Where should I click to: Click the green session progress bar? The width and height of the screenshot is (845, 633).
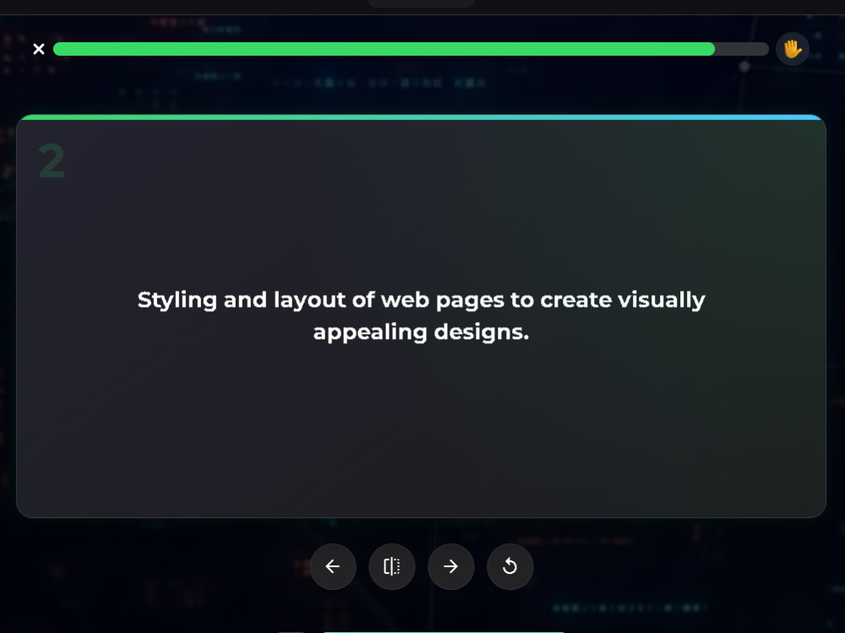411,49
